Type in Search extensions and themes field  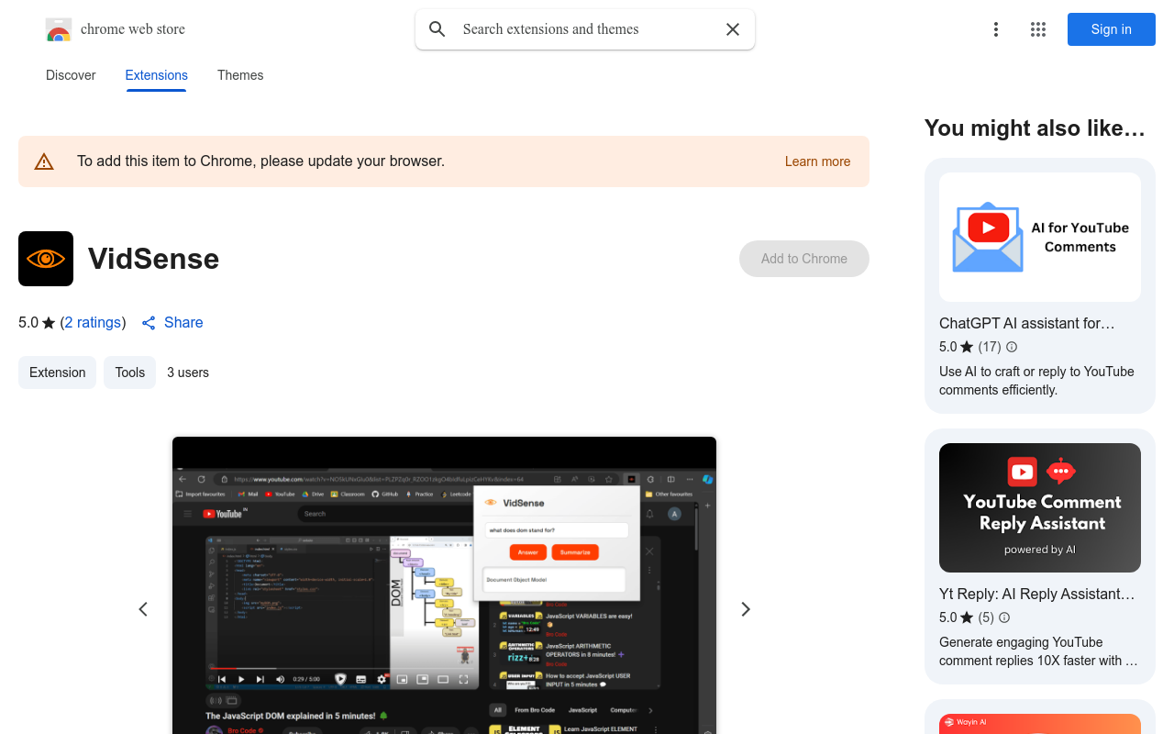587,29
